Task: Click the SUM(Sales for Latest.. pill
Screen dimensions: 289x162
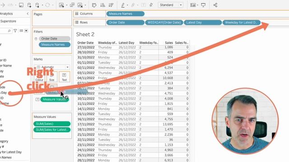Action: pyautogui.click(x=52, y=130)
